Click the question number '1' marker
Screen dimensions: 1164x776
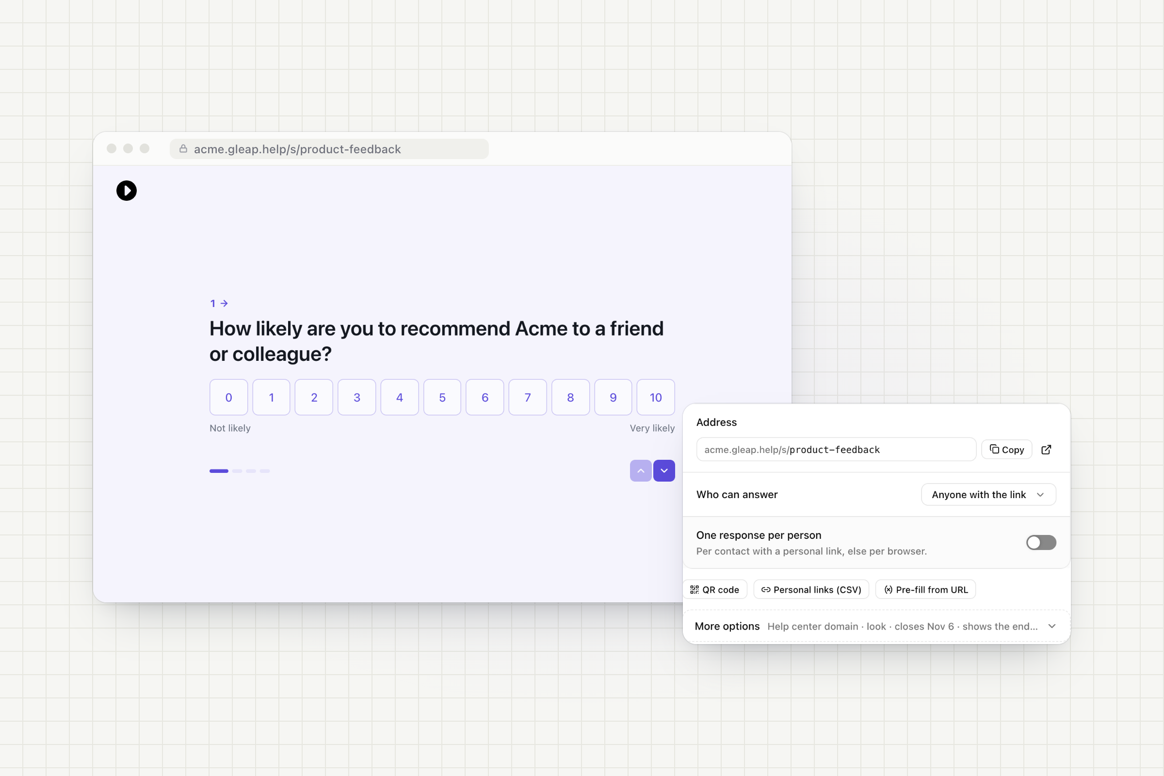[x=219, y=304]
